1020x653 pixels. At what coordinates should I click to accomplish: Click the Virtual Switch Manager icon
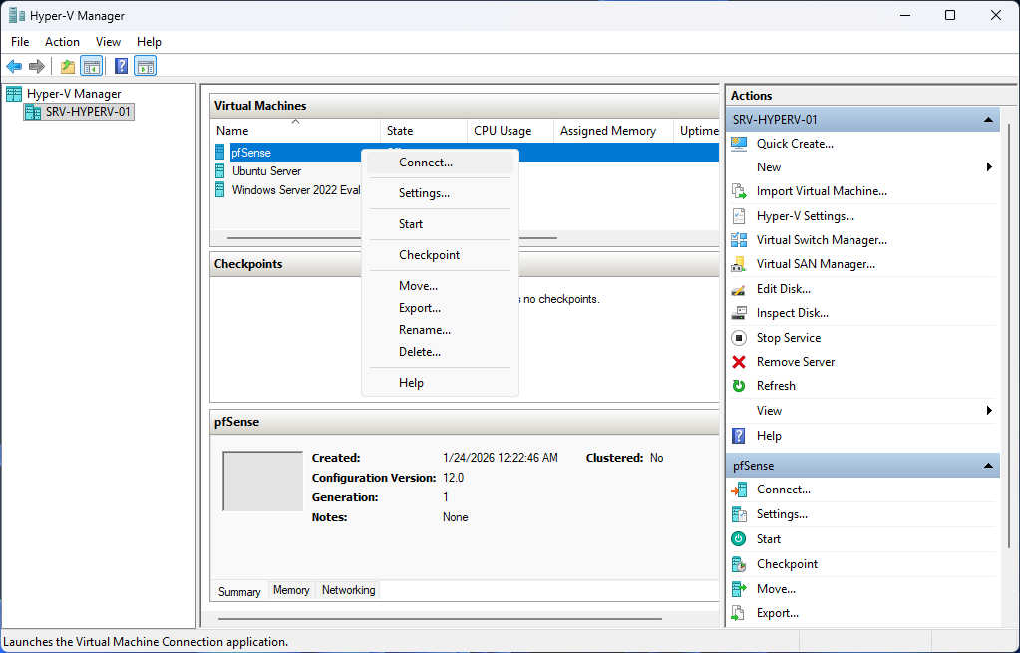coord(739,240)
